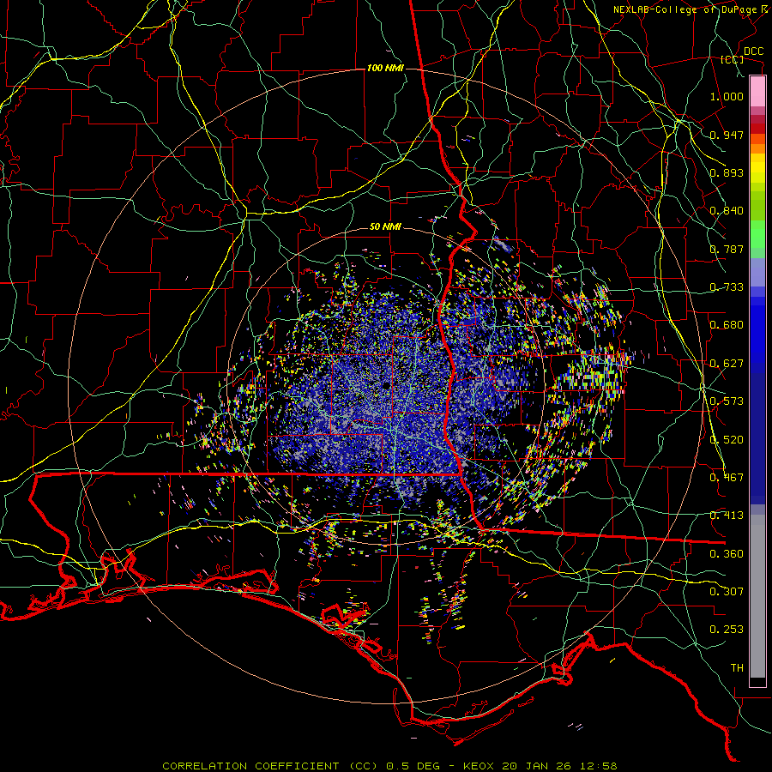This screenshot has width=772, height=772.
Task: Click the 0.413 scale value
Action: point(727,516)
